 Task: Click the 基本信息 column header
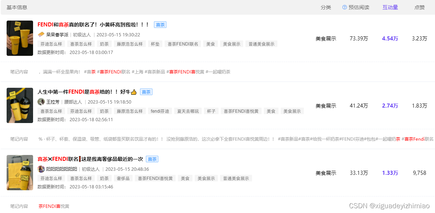(17, 7)
